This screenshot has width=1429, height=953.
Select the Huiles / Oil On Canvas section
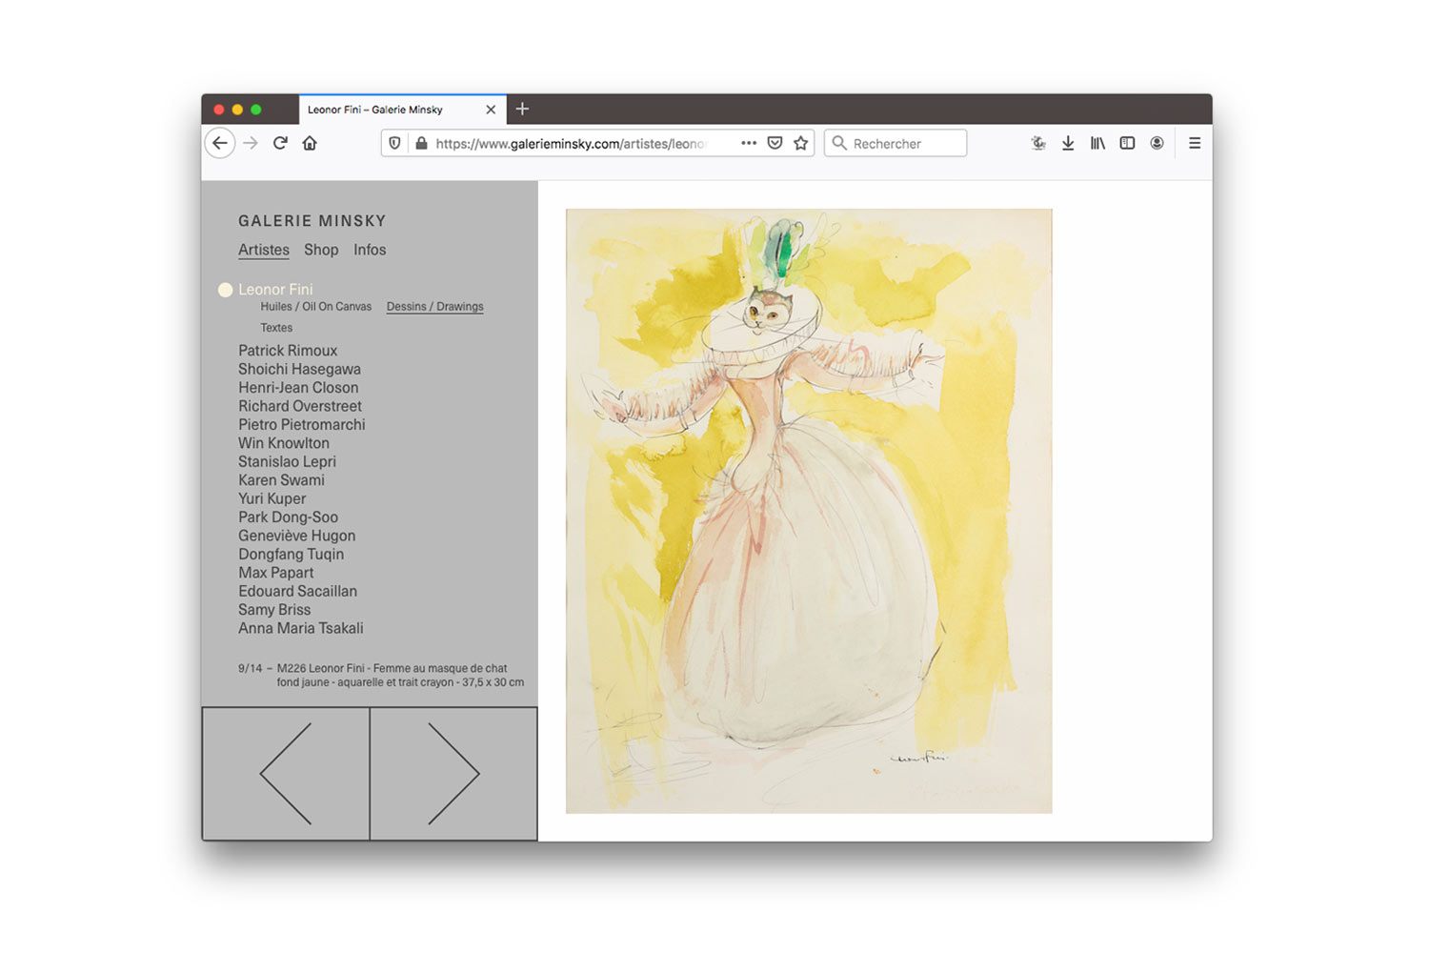pos(315,307)
